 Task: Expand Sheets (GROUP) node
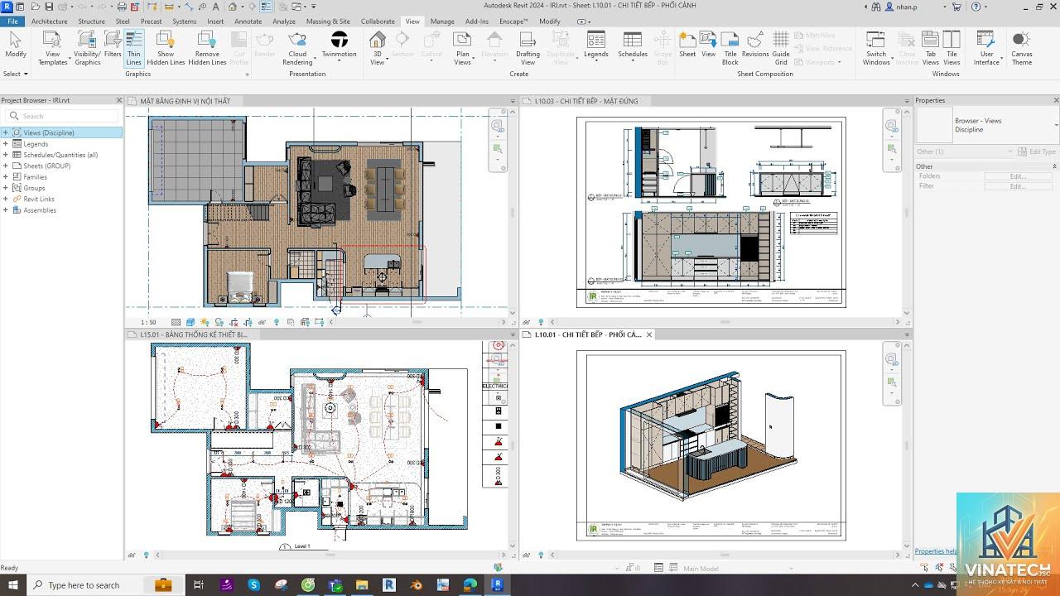point(6,166)
